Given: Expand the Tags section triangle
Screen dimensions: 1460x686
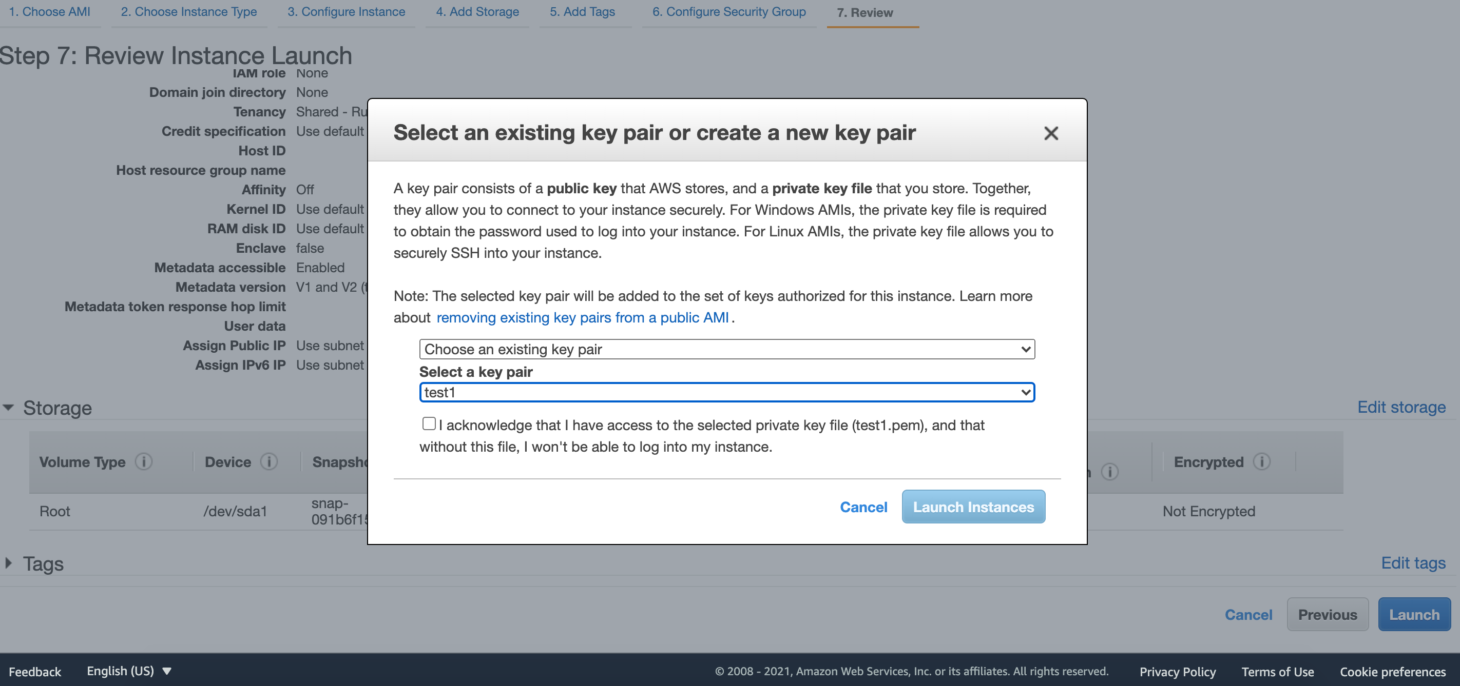Looking at the screenshot, I should 9,563.
